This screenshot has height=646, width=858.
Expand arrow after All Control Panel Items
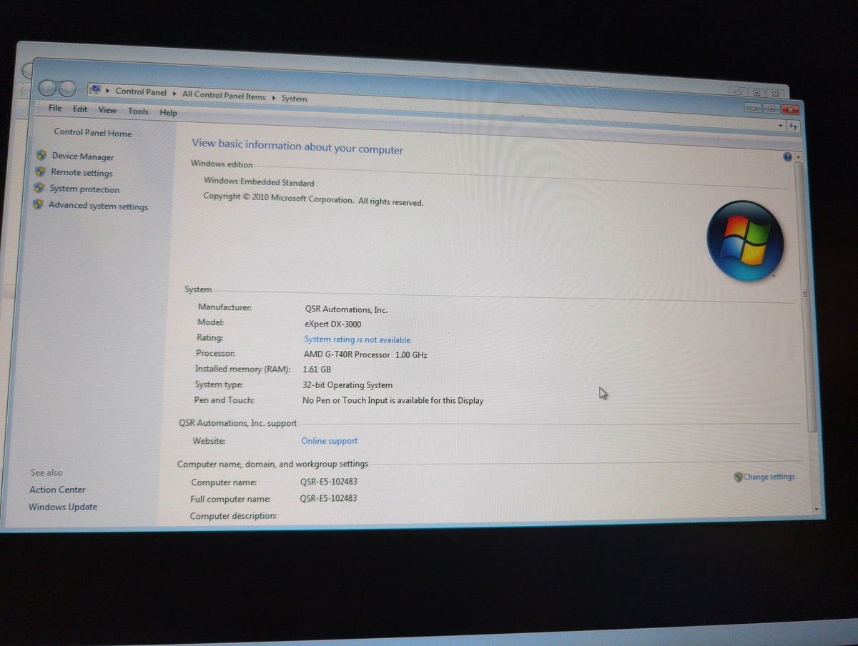tap(274, 97)
